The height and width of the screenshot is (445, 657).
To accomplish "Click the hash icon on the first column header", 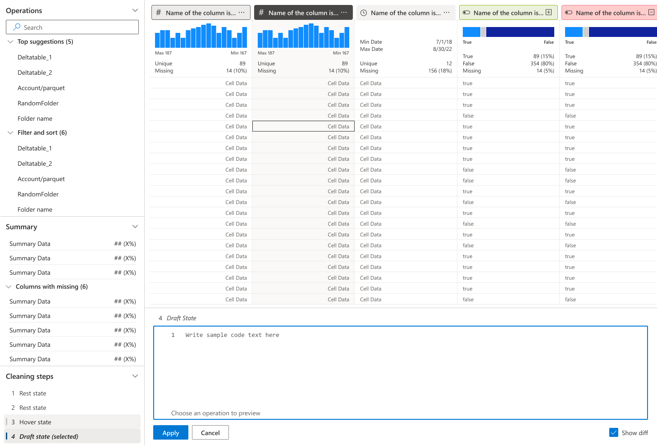I will [x=159, y=13].
